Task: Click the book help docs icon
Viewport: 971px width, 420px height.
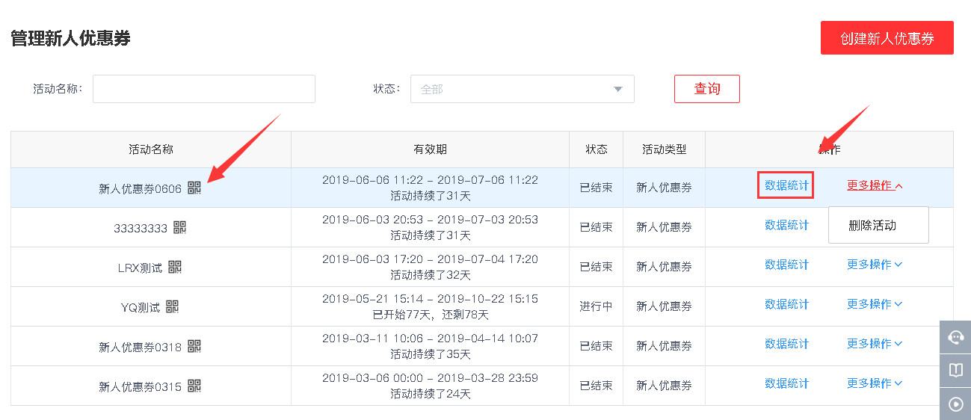Action: pos(955,370)
